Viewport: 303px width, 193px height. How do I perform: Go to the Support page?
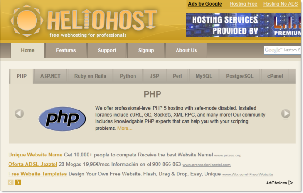click(107, 50)
